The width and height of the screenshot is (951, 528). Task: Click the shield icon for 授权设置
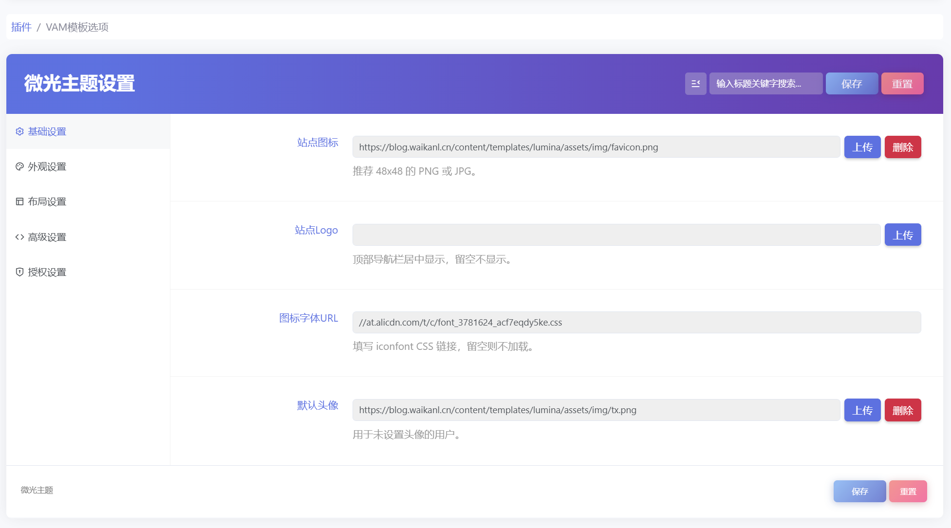[x=19, y=272]
